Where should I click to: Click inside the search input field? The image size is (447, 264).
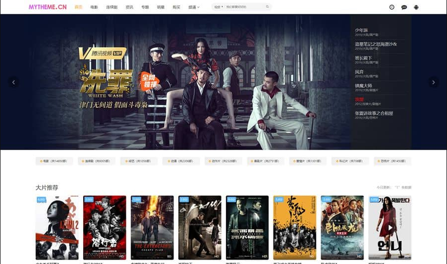(244, 7)
